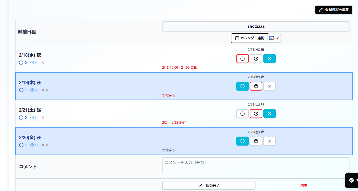Select circle response for 2/19(木) 夜

point(242,86)
